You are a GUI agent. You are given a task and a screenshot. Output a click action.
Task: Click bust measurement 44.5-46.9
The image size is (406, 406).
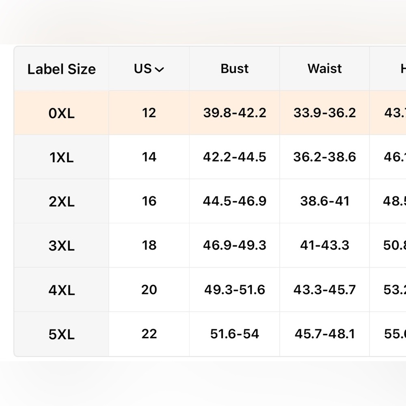click(235, 201)
